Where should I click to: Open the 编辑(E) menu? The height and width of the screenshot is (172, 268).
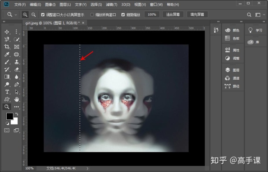point(35,4)
